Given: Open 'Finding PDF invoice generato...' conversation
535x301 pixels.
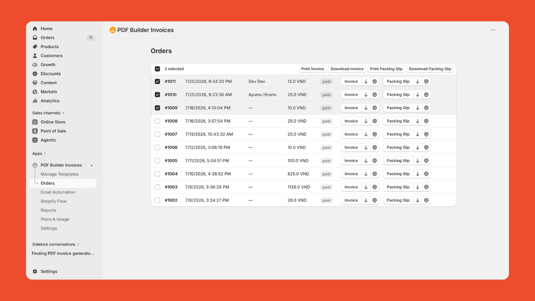Looking at the screenshot, I should pos(63,254).
